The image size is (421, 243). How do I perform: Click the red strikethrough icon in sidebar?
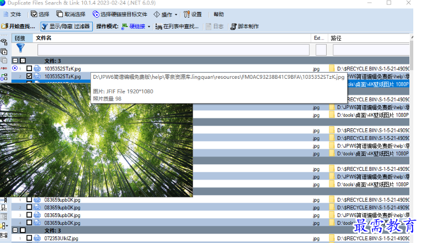[x=4, y=68]
